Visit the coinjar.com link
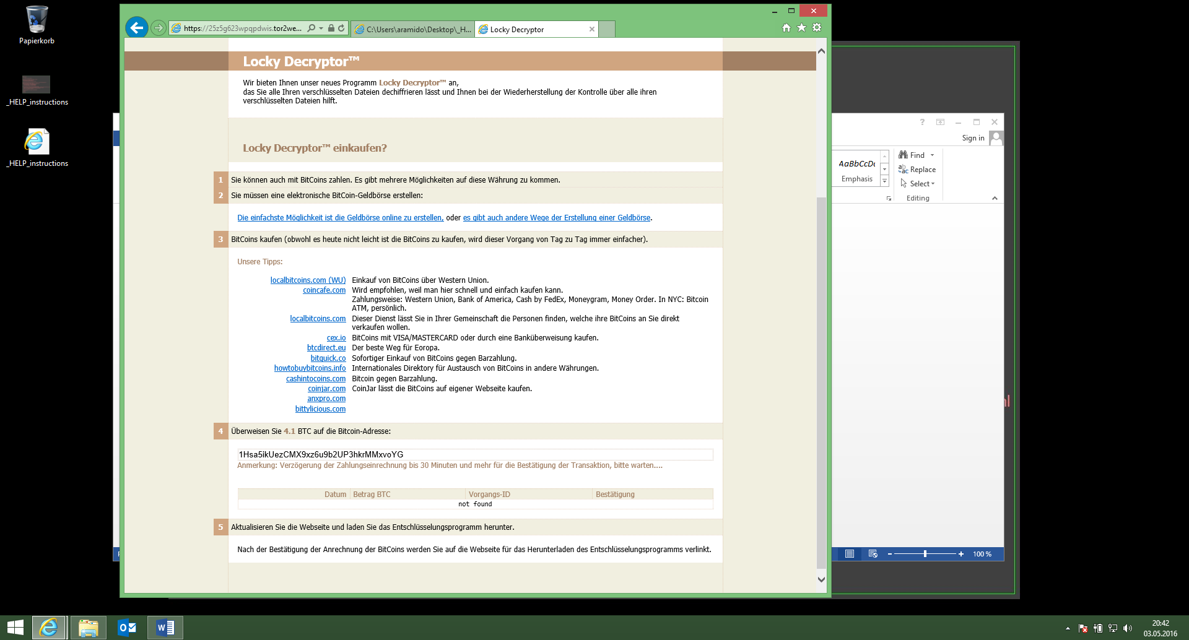This screenshot has height=640, width=1189. coord(327,389)
